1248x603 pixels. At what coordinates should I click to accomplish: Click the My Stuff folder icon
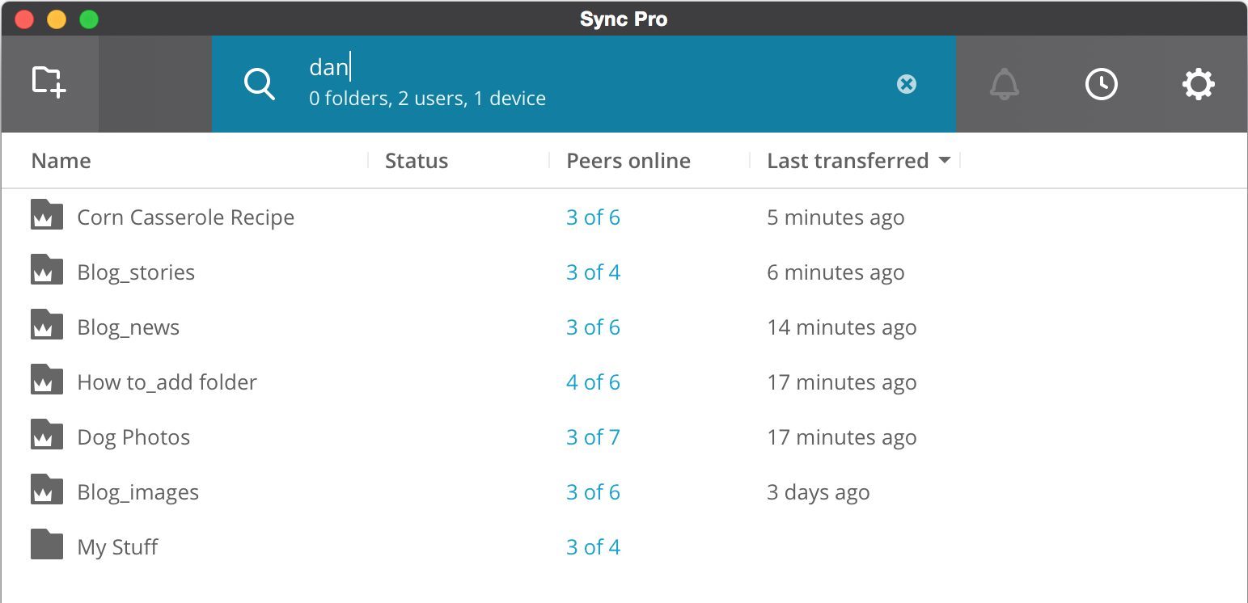[47, 546]
